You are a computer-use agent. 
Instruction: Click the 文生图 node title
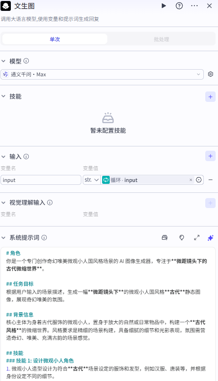pos(25,6)
